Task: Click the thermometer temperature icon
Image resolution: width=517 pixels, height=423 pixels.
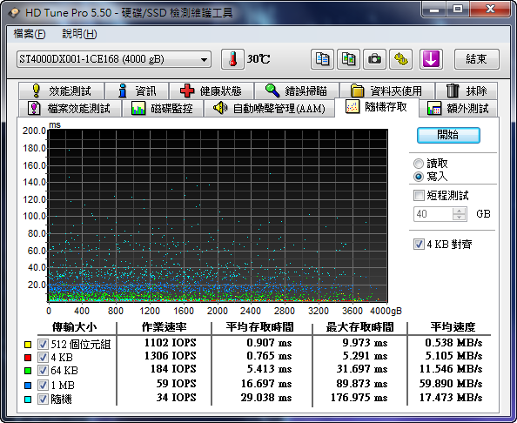Action: click(232, 59)
